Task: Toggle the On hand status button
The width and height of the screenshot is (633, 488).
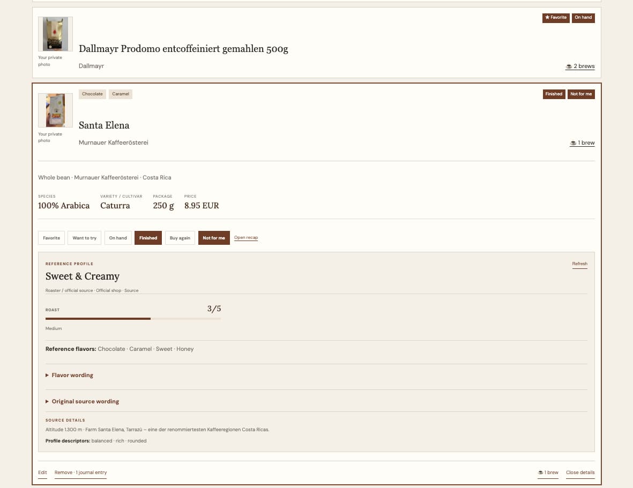Action: point(118,238)
